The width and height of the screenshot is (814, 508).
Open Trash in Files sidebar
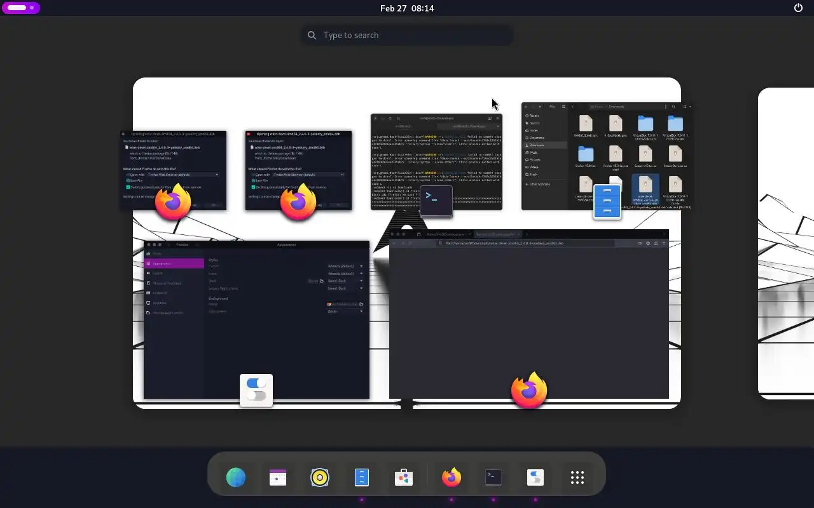(544, 174)
